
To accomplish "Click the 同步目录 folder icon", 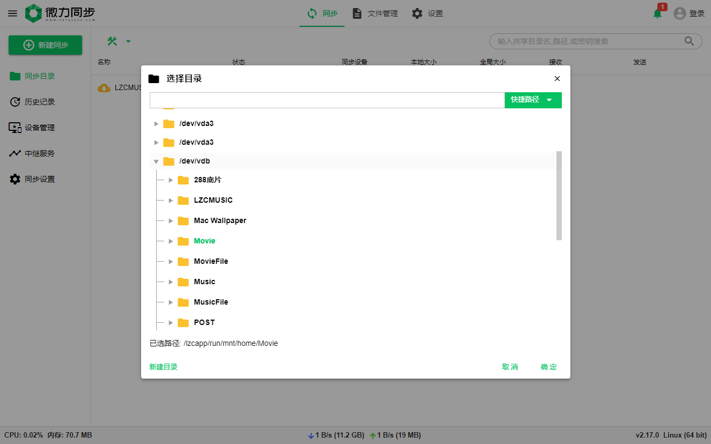I will pos(15,76).
